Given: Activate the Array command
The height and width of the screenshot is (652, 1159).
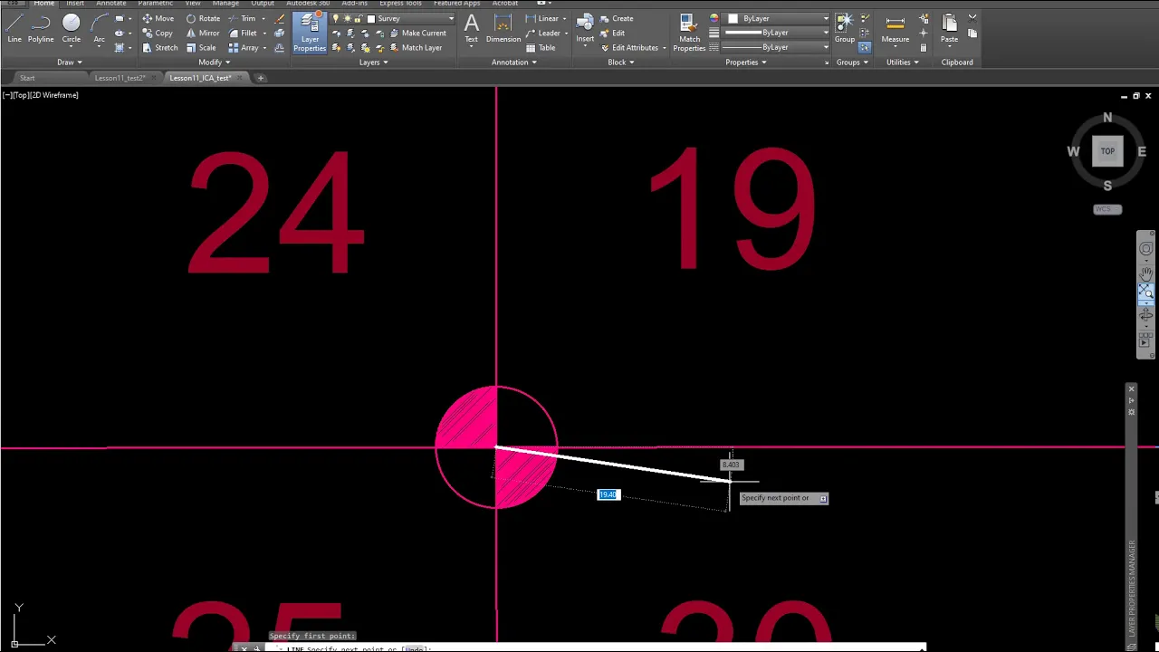Looking at the screenshot, I should tap(244, 47).
